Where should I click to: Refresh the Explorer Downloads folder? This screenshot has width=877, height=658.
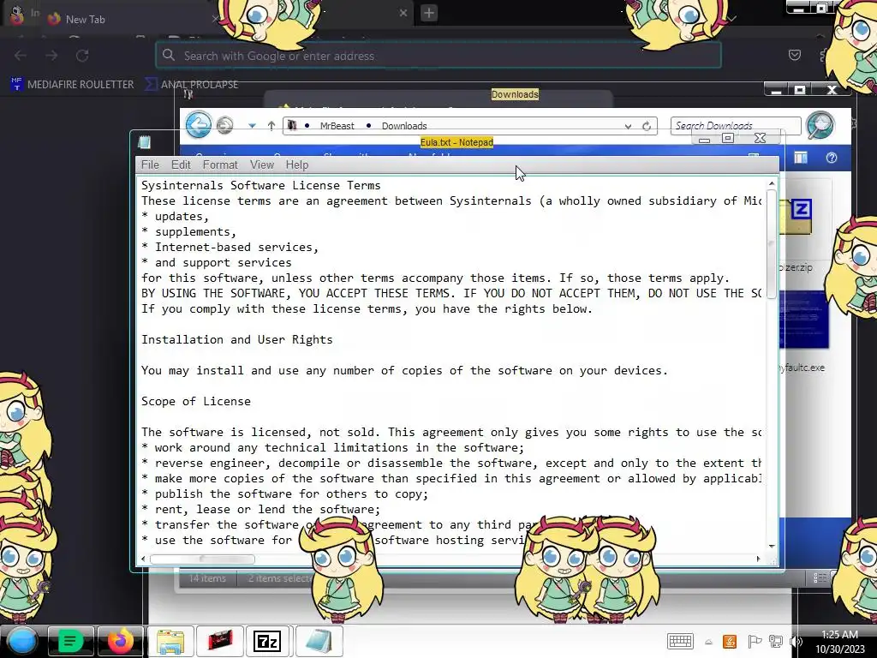[x=647, y=127]
